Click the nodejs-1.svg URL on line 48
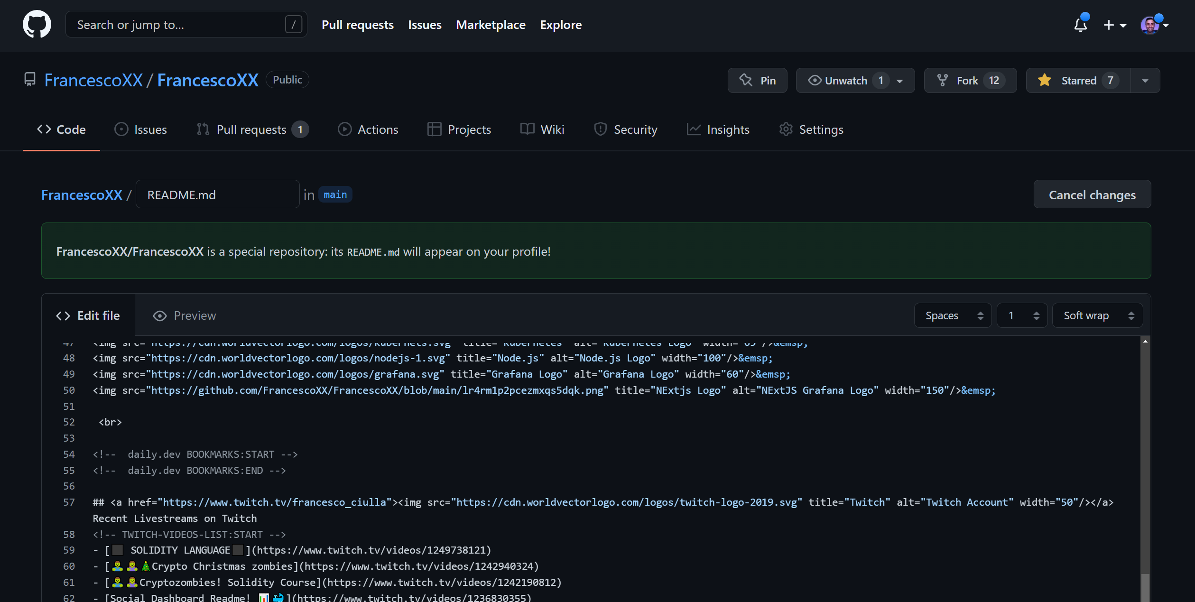Screen dimensions: 1195x602 click(x=298, y=358)
